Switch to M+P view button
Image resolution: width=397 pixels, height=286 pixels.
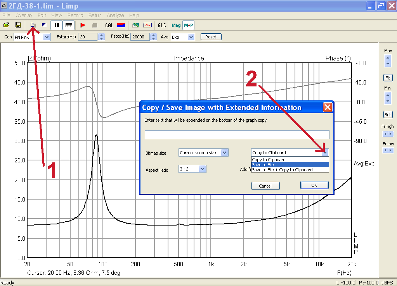[x=188, y=25]
